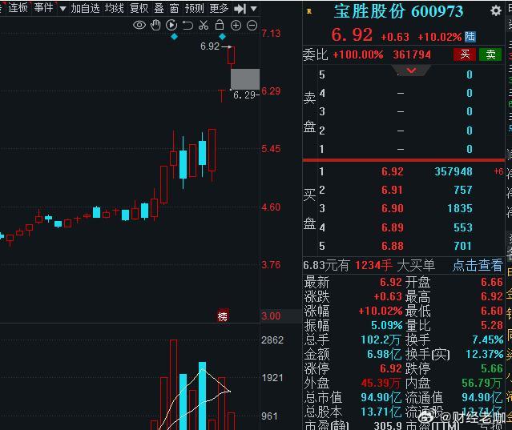Toggle the lock icon on chart

220,25
